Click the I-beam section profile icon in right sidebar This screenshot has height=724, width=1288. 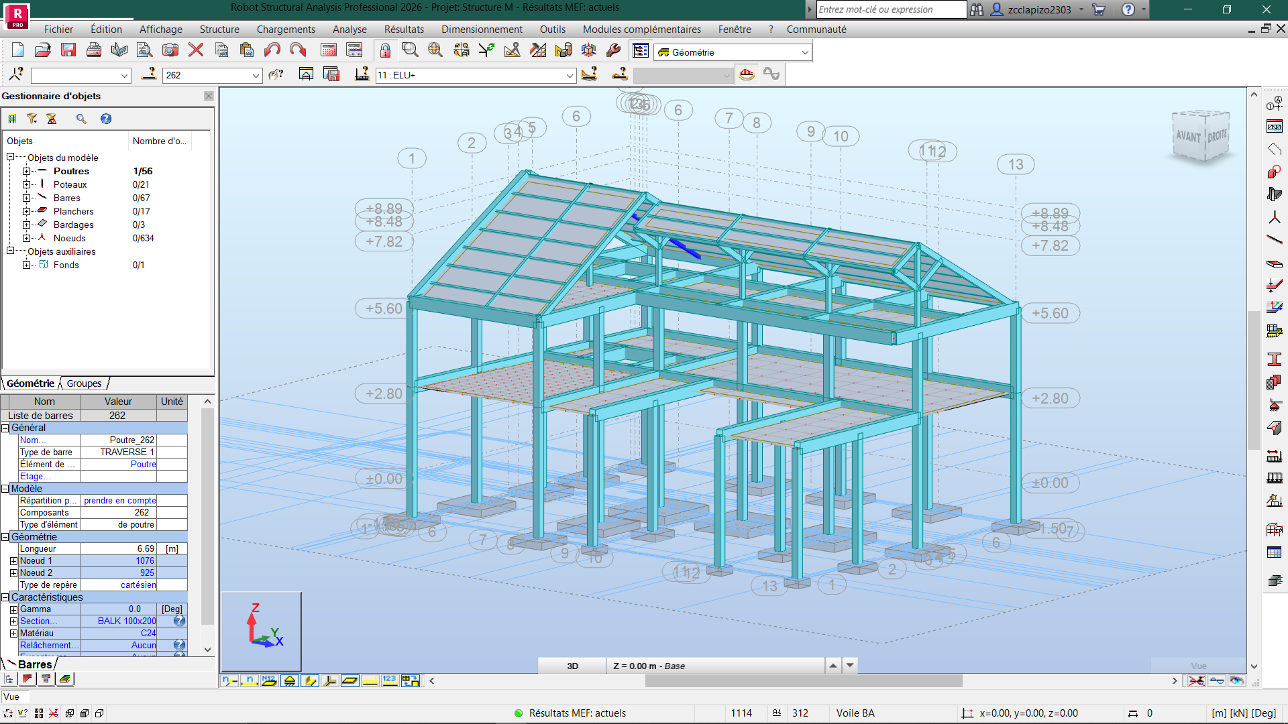tap(1275, 359)
